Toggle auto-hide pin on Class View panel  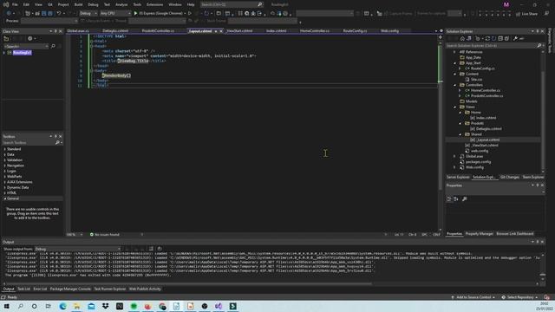(x=55, y=31)
